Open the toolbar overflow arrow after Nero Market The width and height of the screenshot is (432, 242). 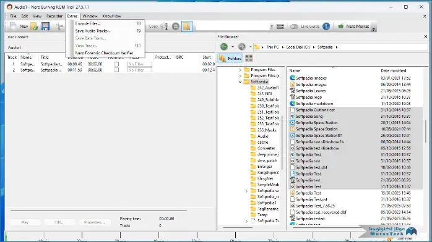tap(374, 30)
